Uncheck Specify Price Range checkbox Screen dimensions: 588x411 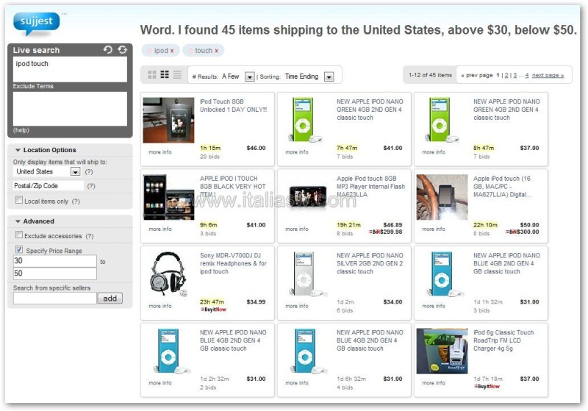point(19,249)
